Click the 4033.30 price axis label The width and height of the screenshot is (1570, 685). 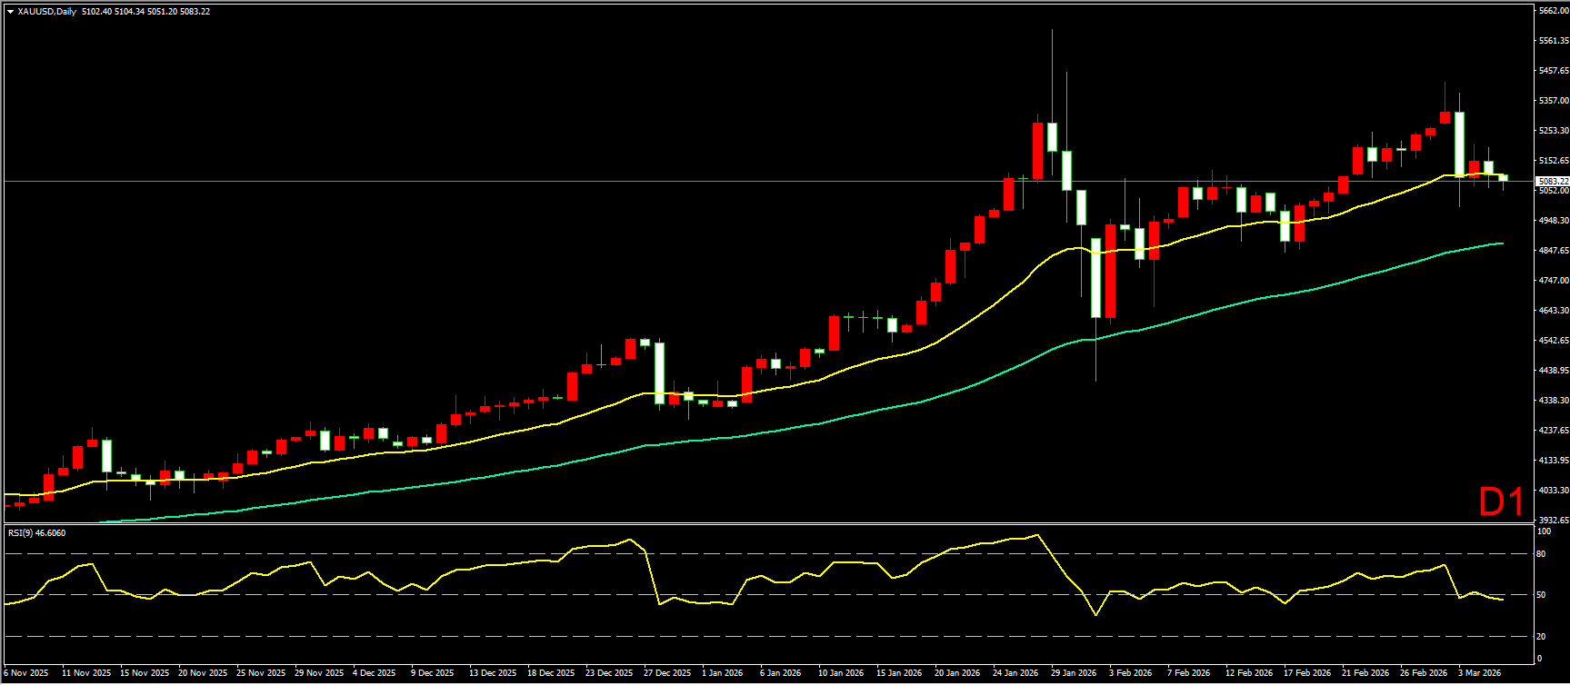[1553, 491]
